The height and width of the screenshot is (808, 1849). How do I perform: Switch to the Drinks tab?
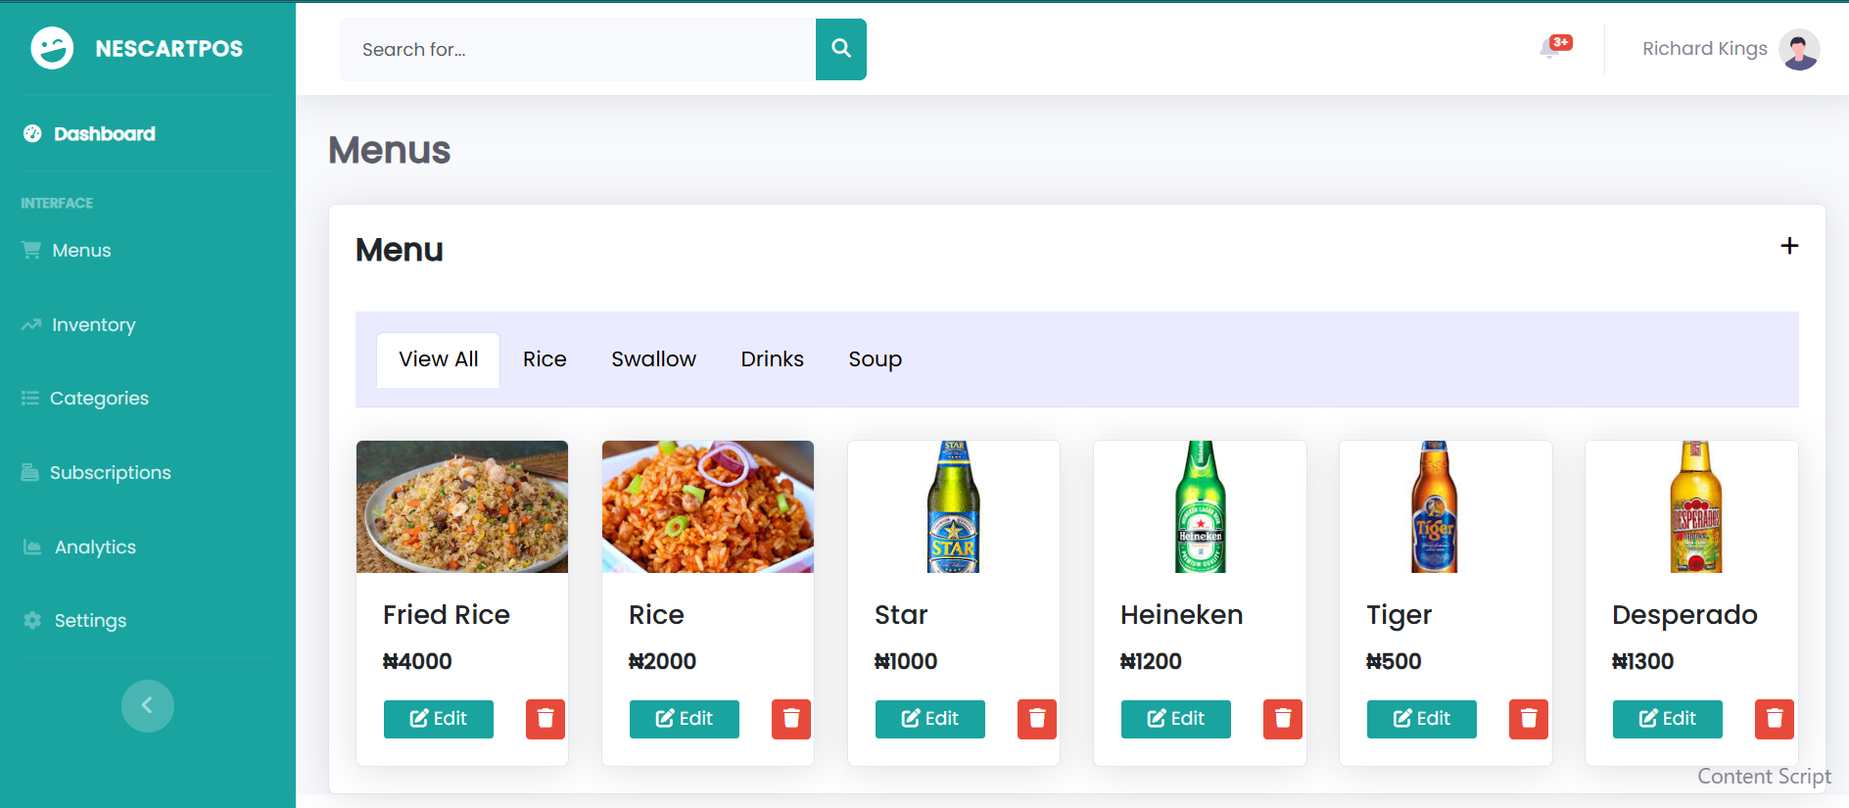click(x=772, y=359)
